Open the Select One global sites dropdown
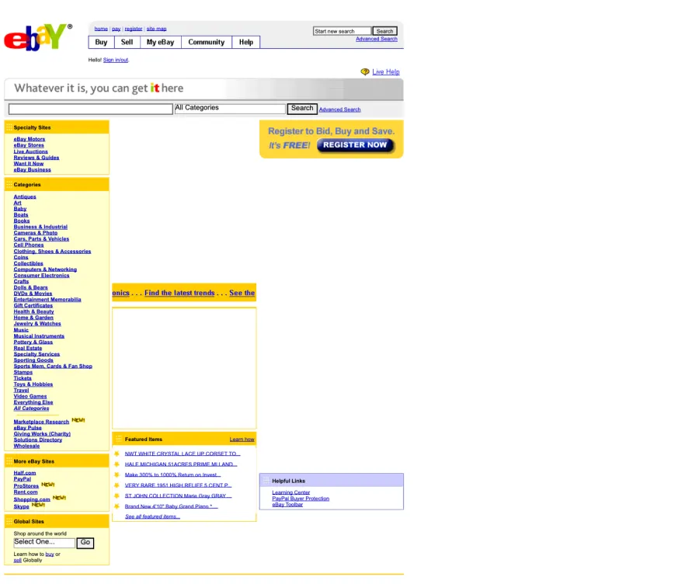The width and height of the screenshot is (699, 584). (x=44, y=543)
